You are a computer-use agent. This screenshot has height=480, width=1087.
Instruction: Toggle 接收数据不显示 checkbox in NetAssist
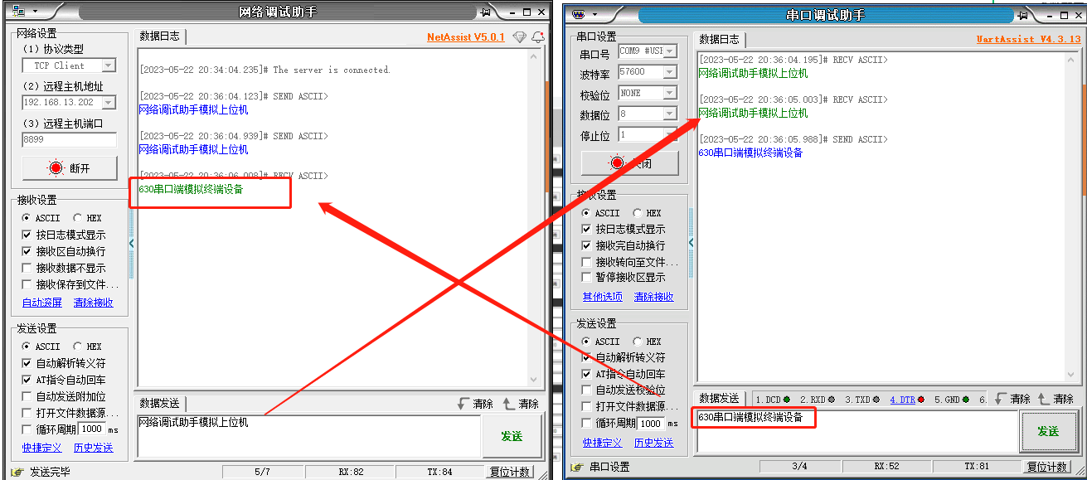coord(27,268)
